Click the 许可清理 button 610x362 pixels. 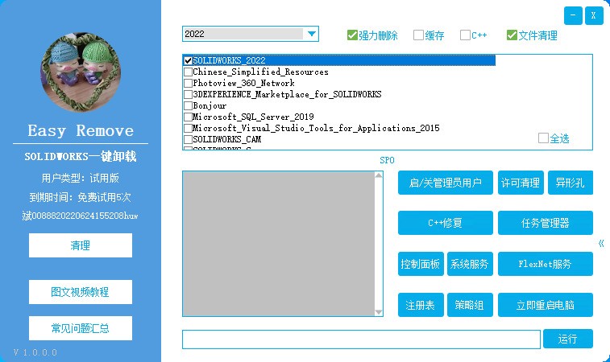[521, 183]
